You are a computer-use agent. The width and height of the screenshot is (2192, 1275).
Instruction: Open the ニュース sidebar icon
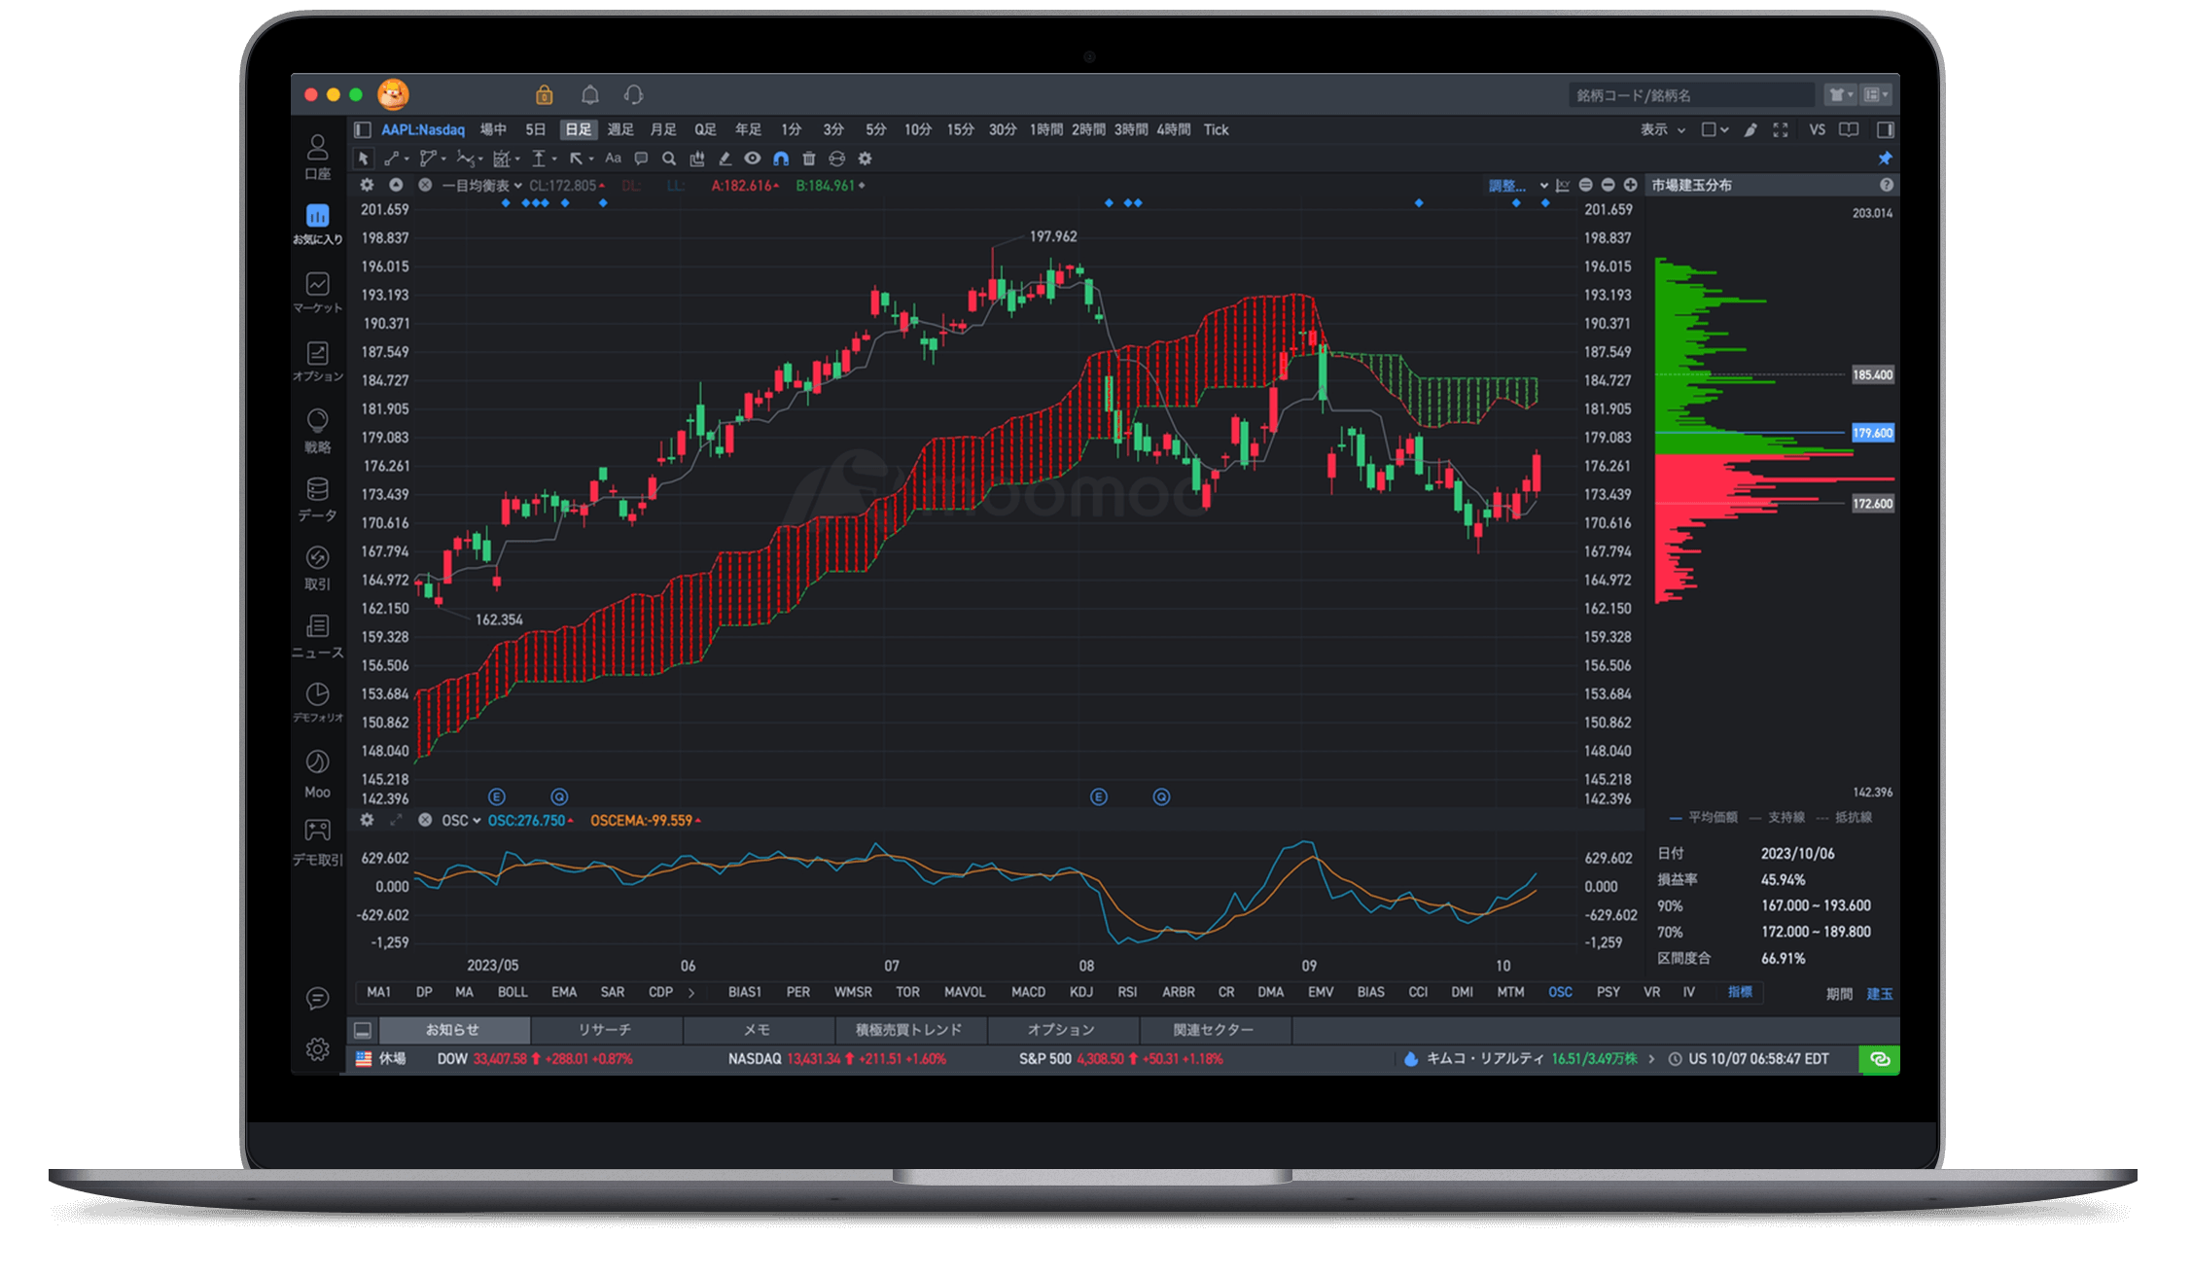click(317, 636)
